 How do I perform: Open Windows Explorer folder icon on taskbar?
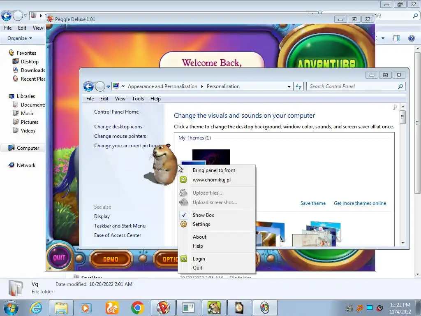(x=61, y=308)
